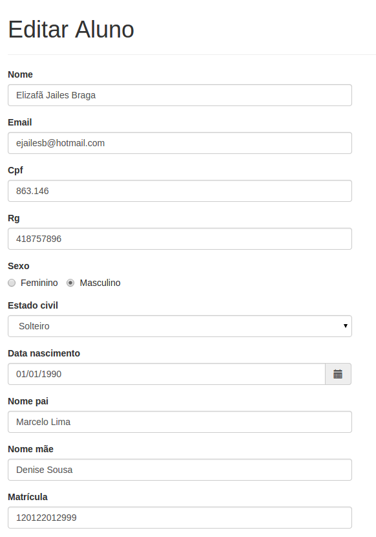Click the Matrícula field 120122012999
The height and width of the screenshot is (537, 376).
coord(180,518)
